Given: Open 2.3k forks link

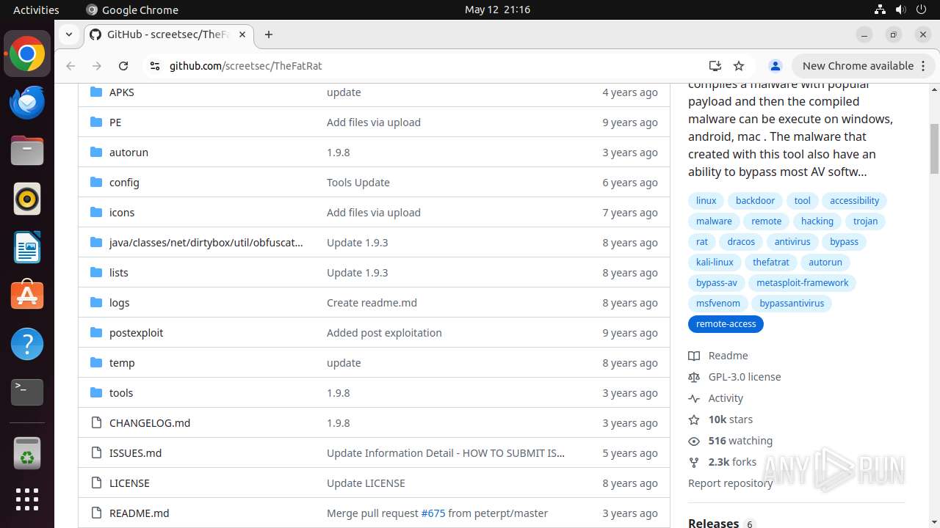Looking at the screenshot, I should pos(732,462).
